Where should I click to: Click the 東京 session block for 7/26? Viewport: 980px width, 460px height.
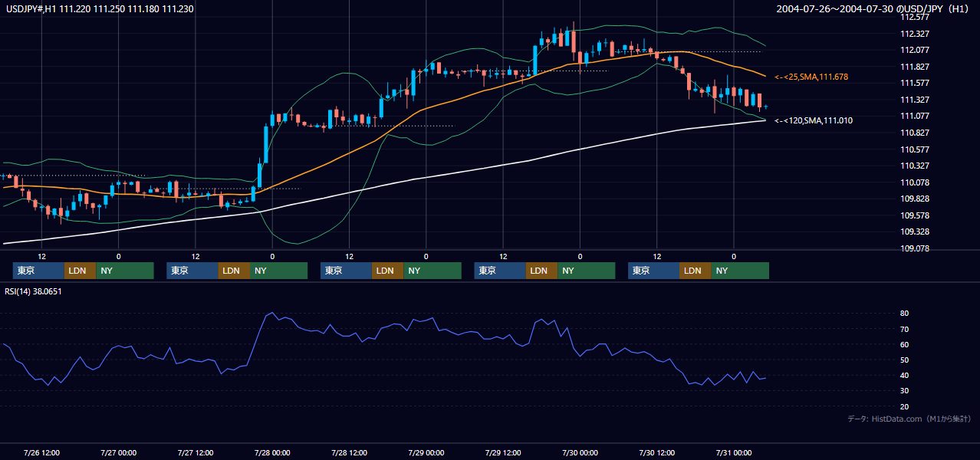[x=39, y=271]
